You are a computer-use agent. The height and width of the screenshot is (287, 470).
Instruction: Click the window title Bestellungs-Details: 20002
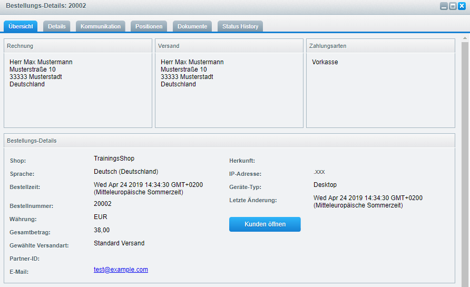coord(46,6)
